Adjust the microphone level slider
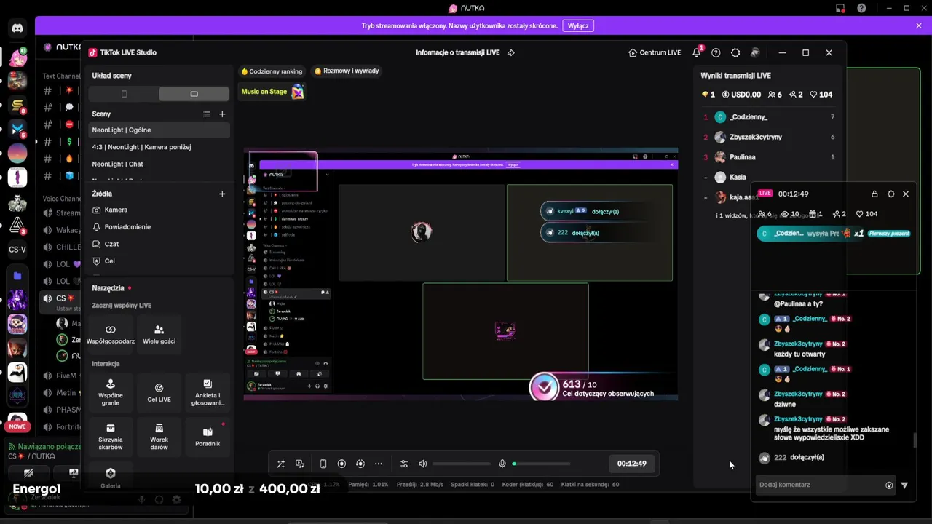Image resolution: width=932 pixels, height=524 pixels. 541,464
